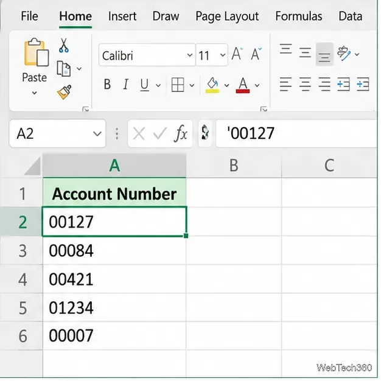Click the fill handle of cell A2
The width and height of the screenshot is (381, 381).
pos(186,236)
